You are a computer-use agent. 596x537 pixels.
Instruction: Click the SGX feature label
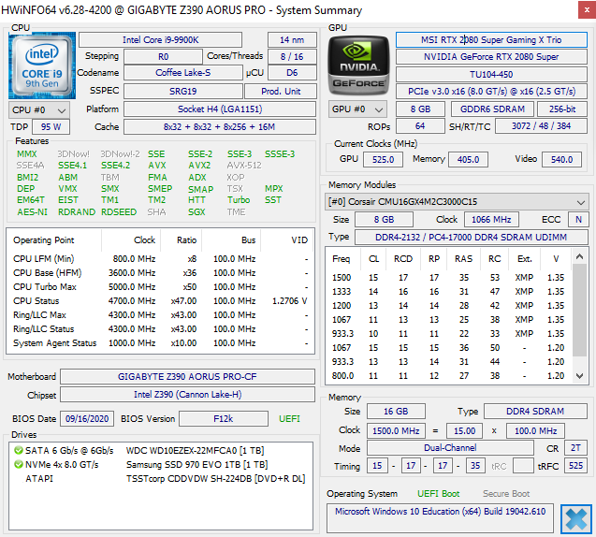(196, 212)
